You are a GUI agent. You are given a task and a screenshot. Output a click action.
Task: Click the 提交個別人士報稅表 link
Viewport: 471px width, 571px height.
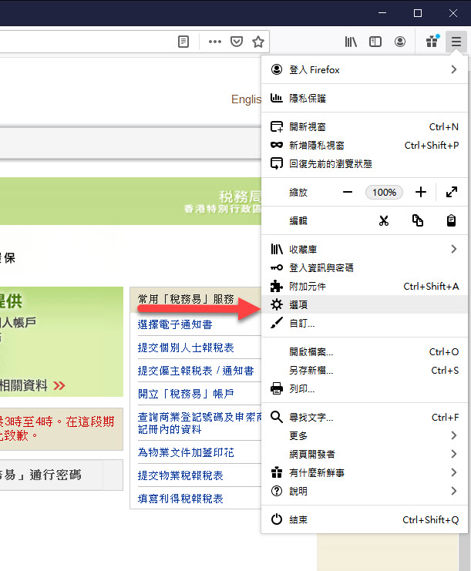(186, 348)
